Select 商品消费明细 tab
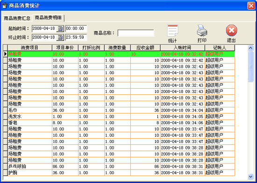This screenshot has height=183, width=257. [x=48, y=18]
